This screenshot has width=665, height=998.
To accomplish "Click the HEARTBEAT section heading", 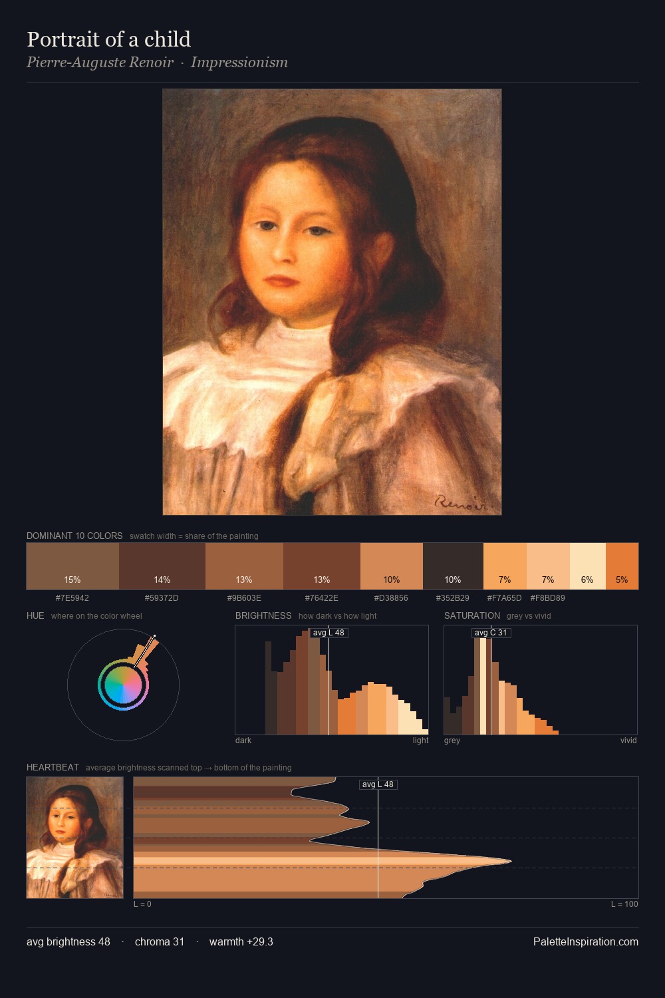I will (53, 767).
